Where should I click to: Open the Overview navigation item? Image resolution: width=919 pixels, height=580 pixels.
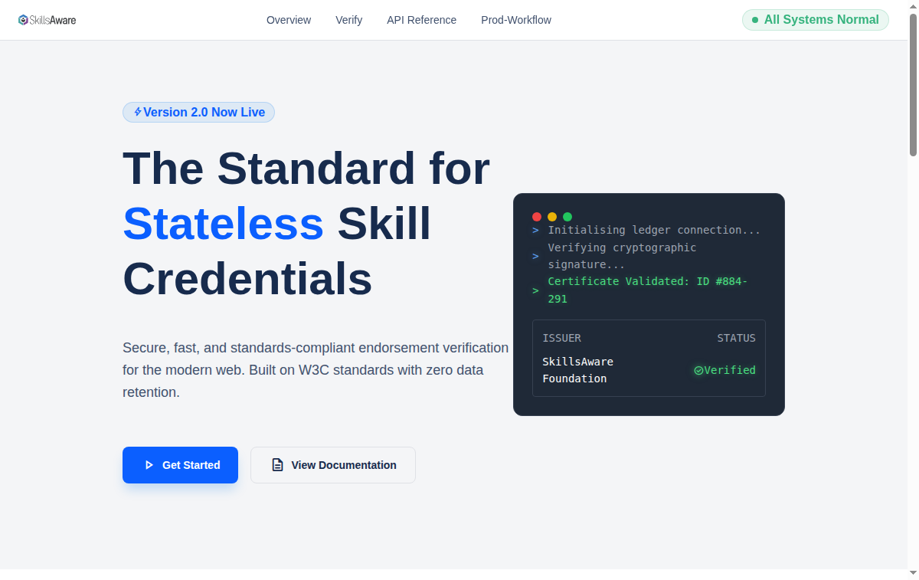coord(289,20)
